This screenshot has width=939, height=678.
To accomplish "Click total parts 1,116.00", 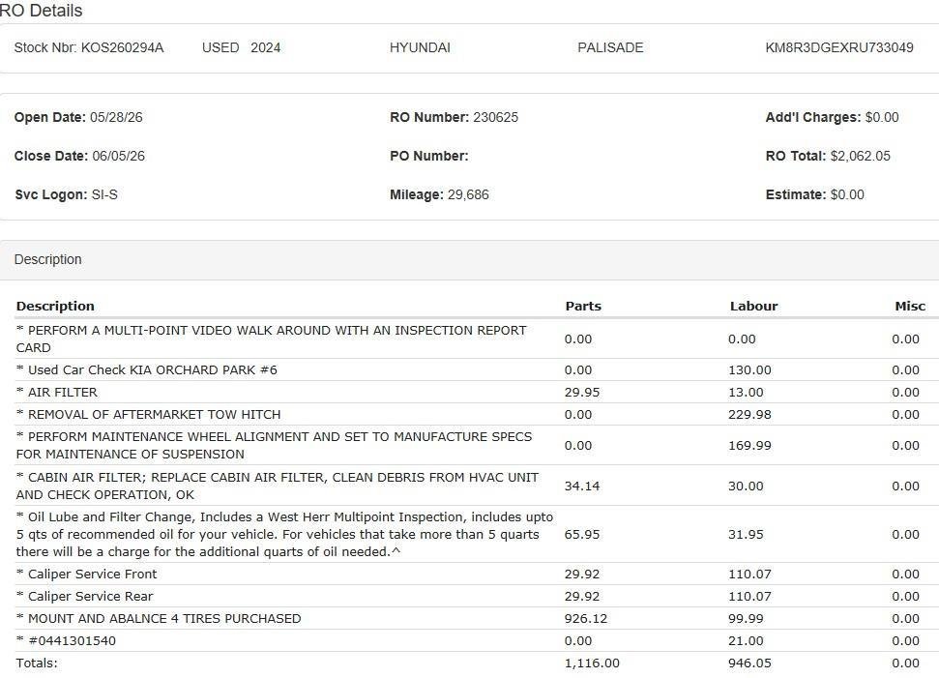I will point(592,663).
